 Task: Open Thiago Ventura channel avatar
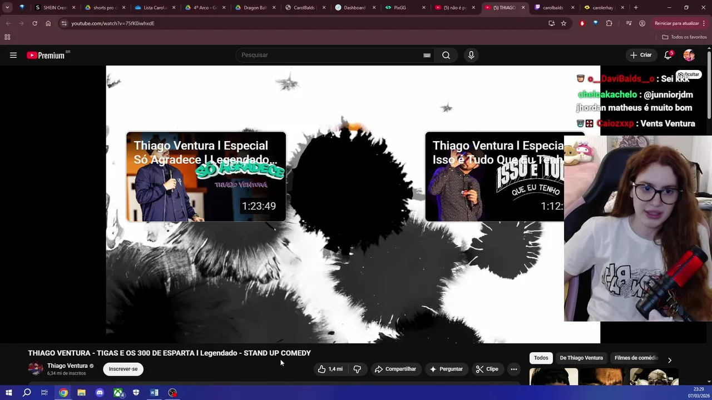point(36,369)
